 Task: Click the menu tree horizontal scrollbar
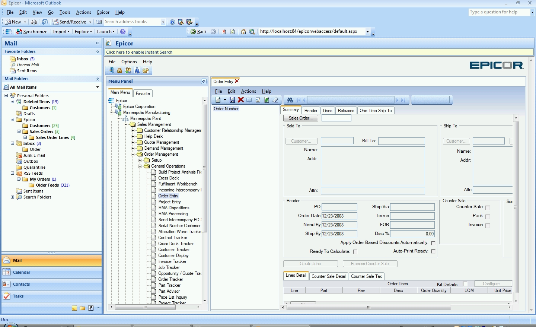pyautogui.click(x=145, y=307)
